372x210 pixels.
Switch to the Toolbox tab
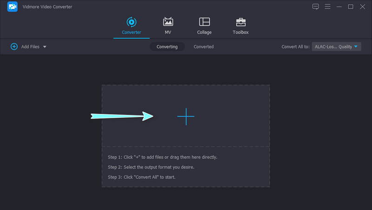(240, 26)
